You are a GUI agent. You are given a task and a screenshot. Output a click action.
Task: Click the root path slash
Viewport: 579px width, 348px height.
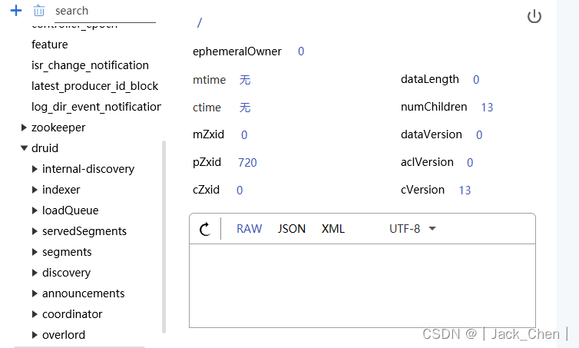[x=200, y=23]
